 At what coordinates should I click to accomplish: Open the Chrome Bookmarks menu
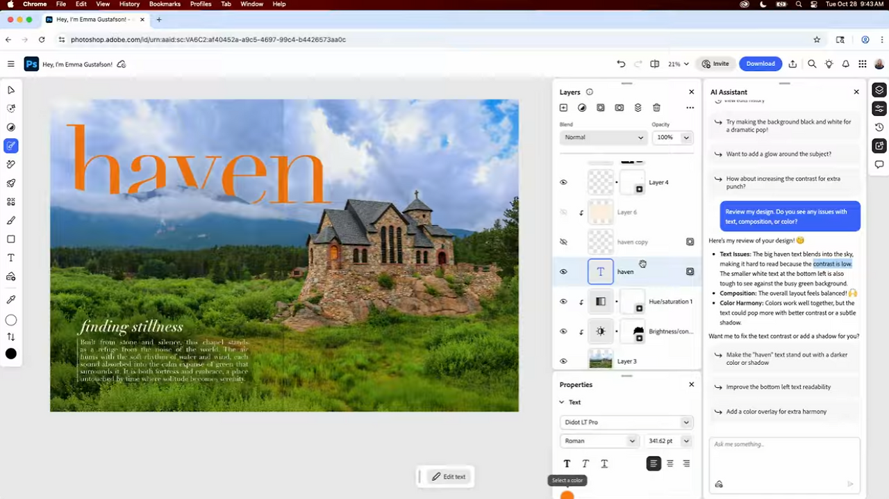point(165,4)
